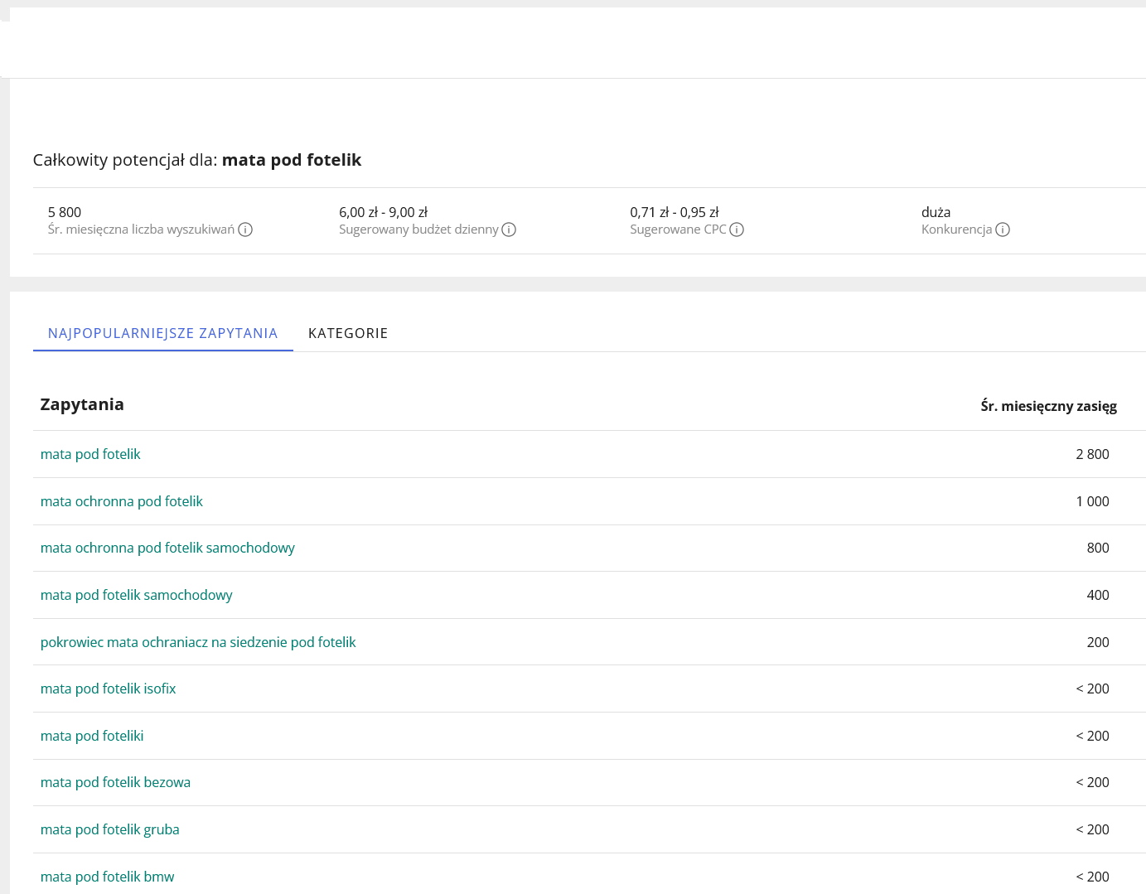Click 'mata pod fotelik gruba' query

(109, 829)
